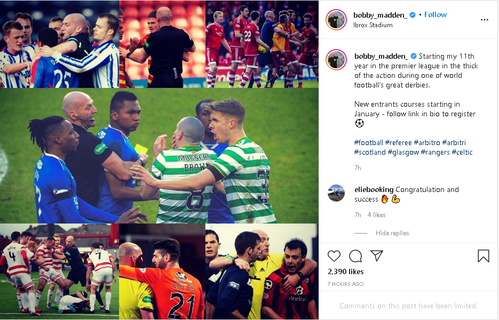Open the #rangers hashtag
499x320 pixels.
point(435,153)
